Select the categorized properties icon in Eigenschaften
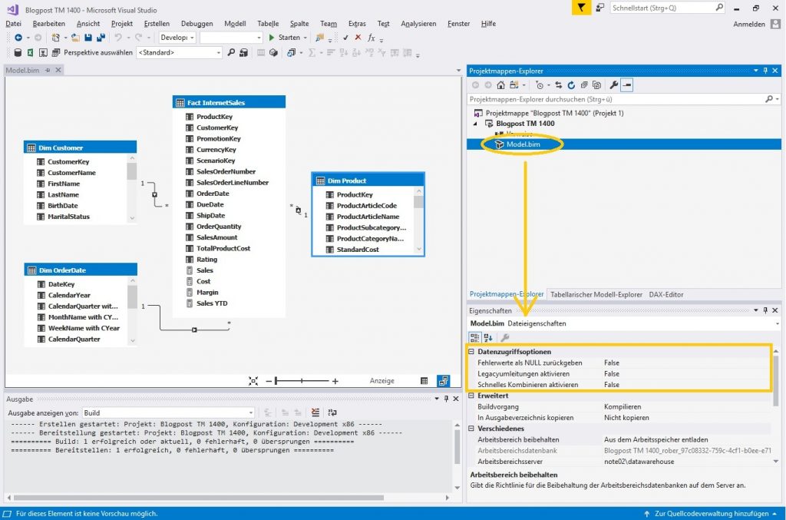This screenshot has width=786, height=520. coord(476,336)
